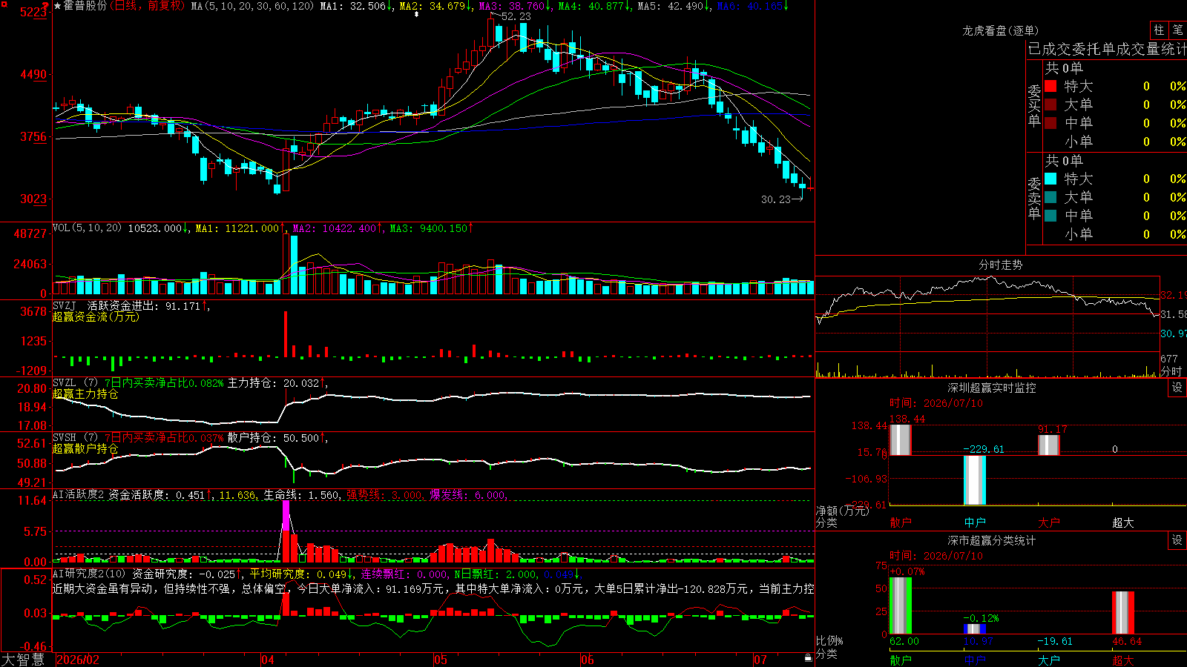
Task: Click the red 超大 bar in 分类统计
Action: 1123,613
